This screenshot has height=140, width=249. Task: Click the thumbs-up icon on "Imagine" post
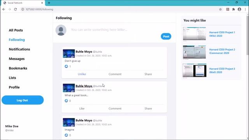tap(66, 135)
